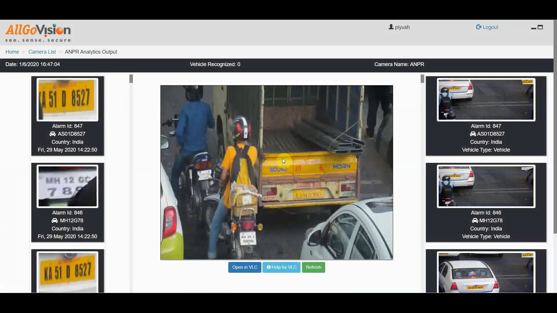Click the live ANPR video feed

(277, 172)
